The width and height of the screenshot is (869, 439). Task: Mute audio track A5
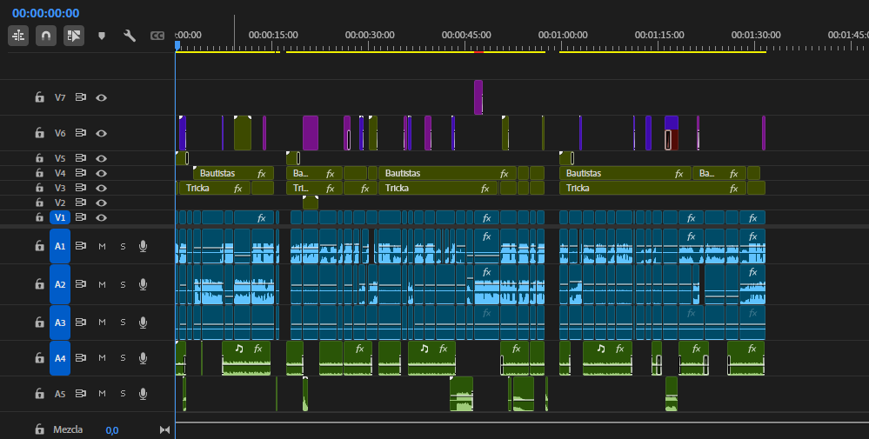click(102, 394)
